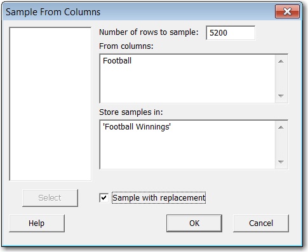The image size is (308, 252).
Task: Click blank area of From columns box
Action: 187,84
